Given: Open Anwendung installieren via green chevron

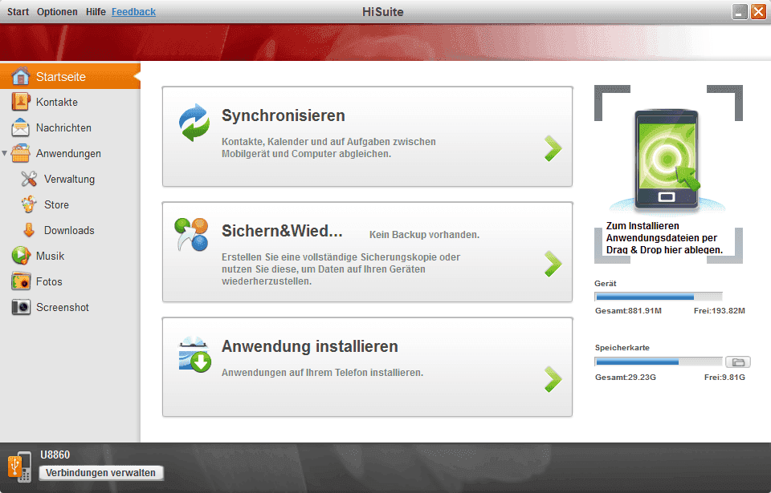Looking at the screenshot, I should coord(553,379).
